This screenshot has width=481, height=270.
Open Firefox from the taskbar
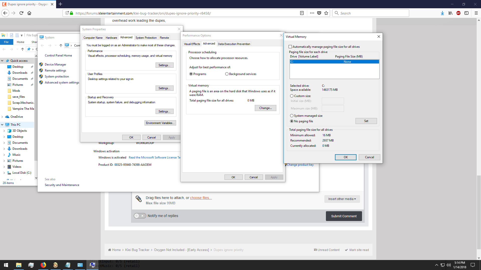(43, 265)
